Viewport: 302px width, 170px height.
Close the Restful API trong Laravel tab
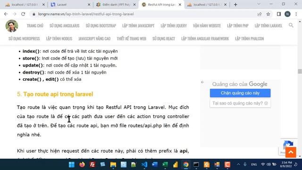[180, 5]
